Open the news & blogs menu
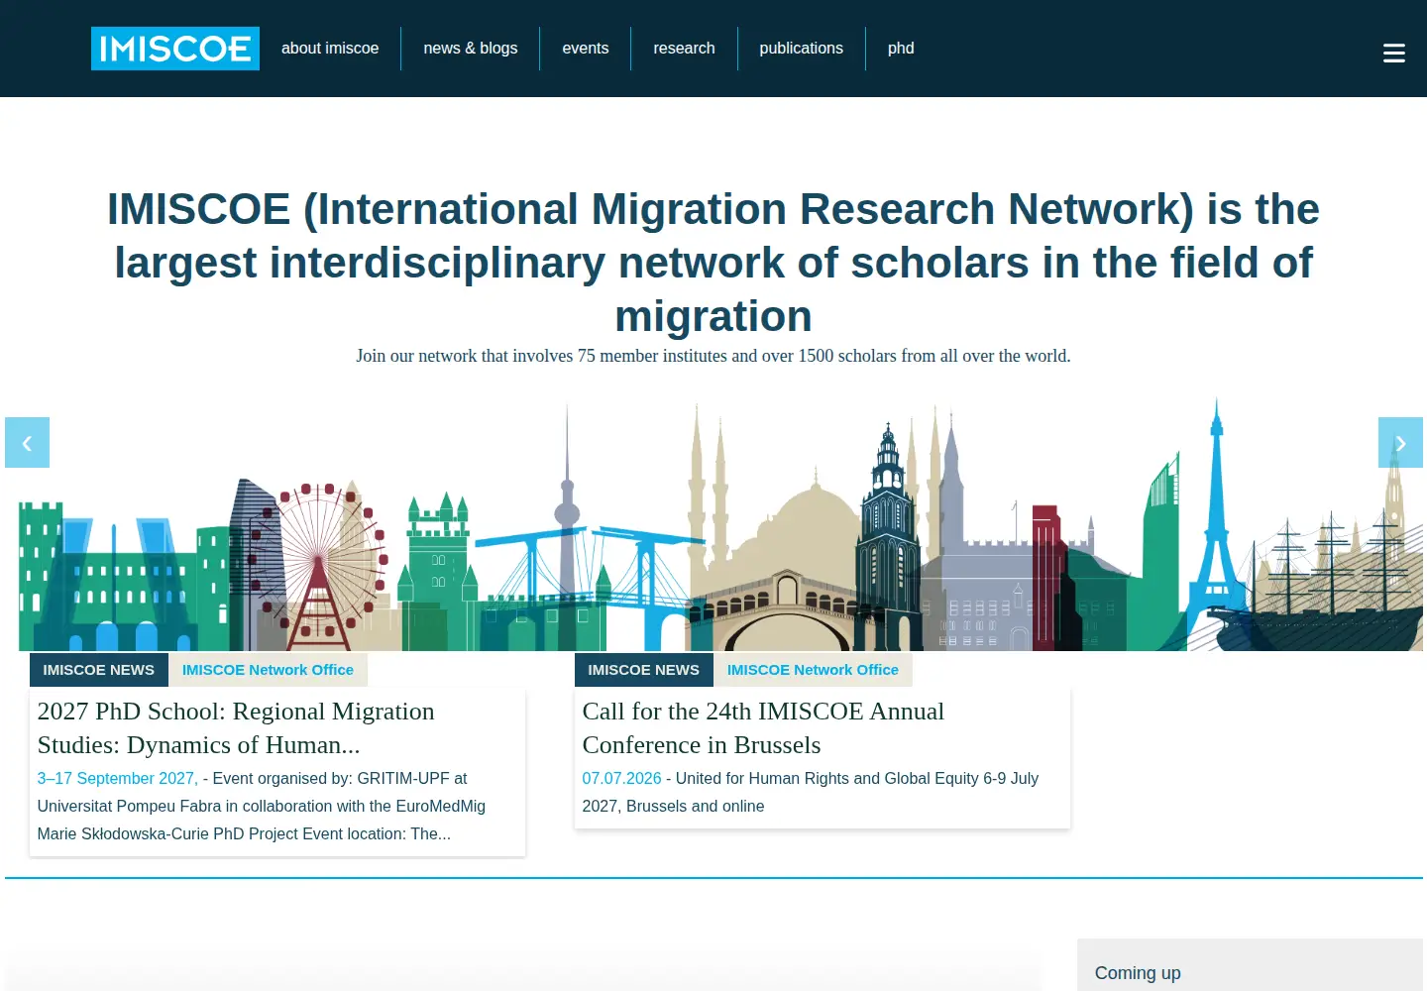Screen dimensions: 1427x991 point(471,49)
